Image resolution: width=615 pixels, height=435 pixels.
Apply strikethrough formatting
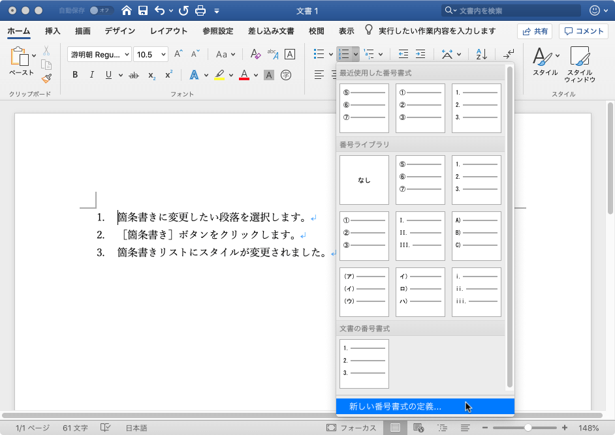[134, 75]
